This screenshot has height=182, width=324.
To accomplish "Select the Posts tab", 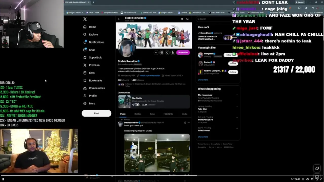I will [x=123, y=114].
